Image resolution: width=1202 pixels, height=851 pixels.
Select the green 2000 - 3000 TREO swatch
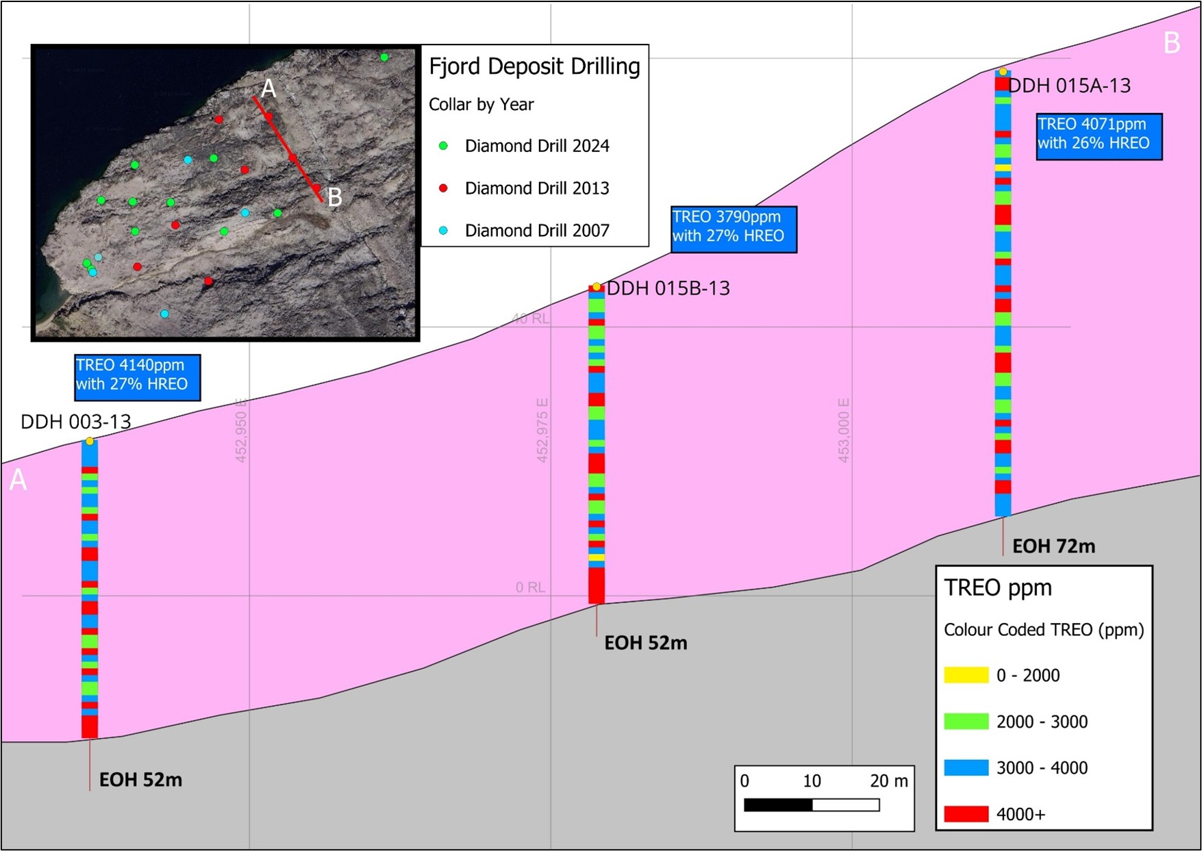tap(966, 722)
